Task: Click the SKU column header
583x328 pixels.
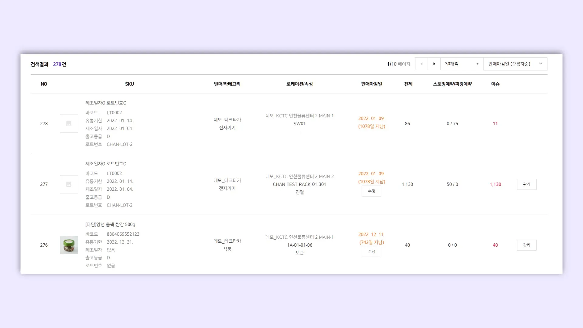Action: tap(129, 84)
